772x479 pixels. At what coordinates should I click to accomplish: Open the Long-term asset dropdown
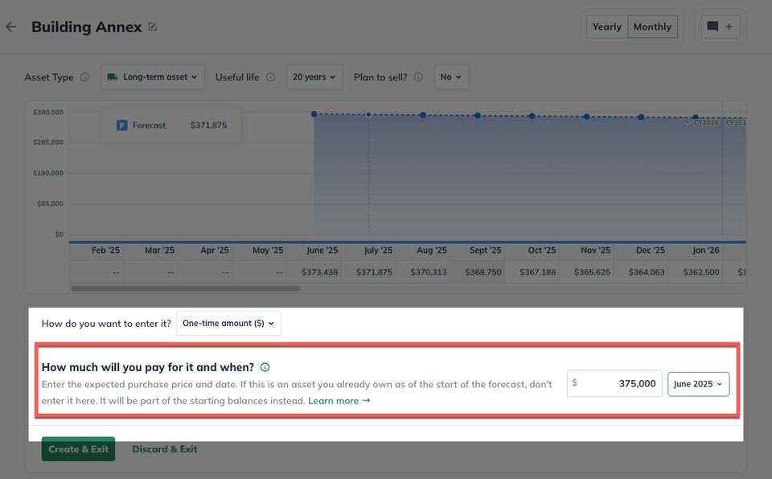click(153, 77)
